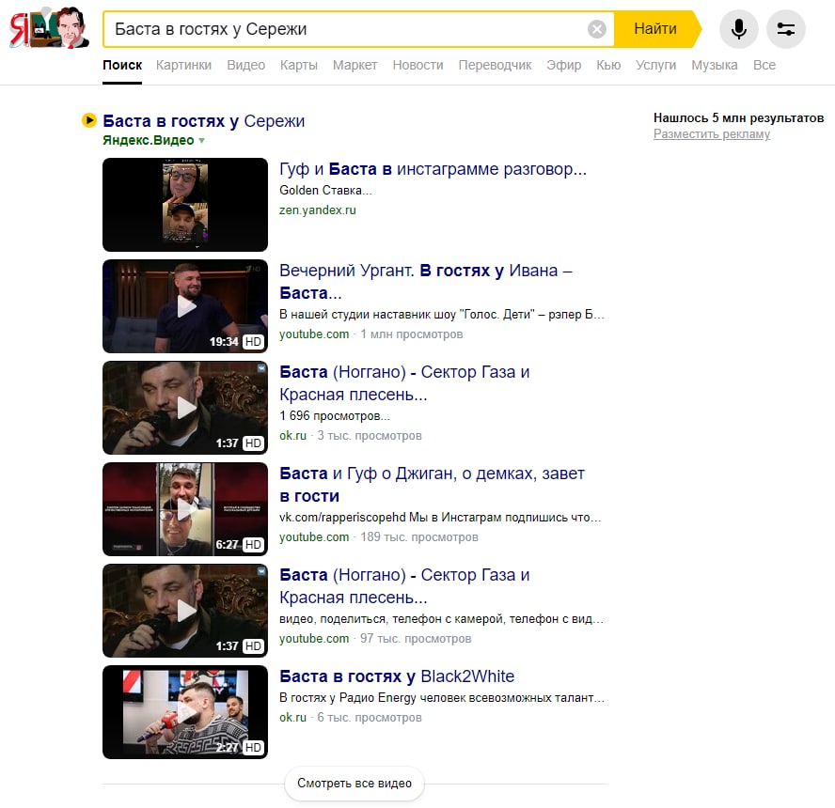Expand the Яндекс.Видео source dropdown arrow
Viewport: 835px width, 808px height.
click(x=202, y=140)
